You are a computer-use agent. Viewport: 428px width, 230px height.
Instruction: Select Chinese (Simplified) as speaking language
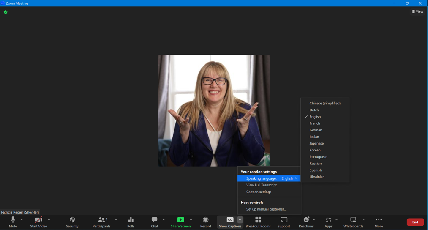point(325,103)
